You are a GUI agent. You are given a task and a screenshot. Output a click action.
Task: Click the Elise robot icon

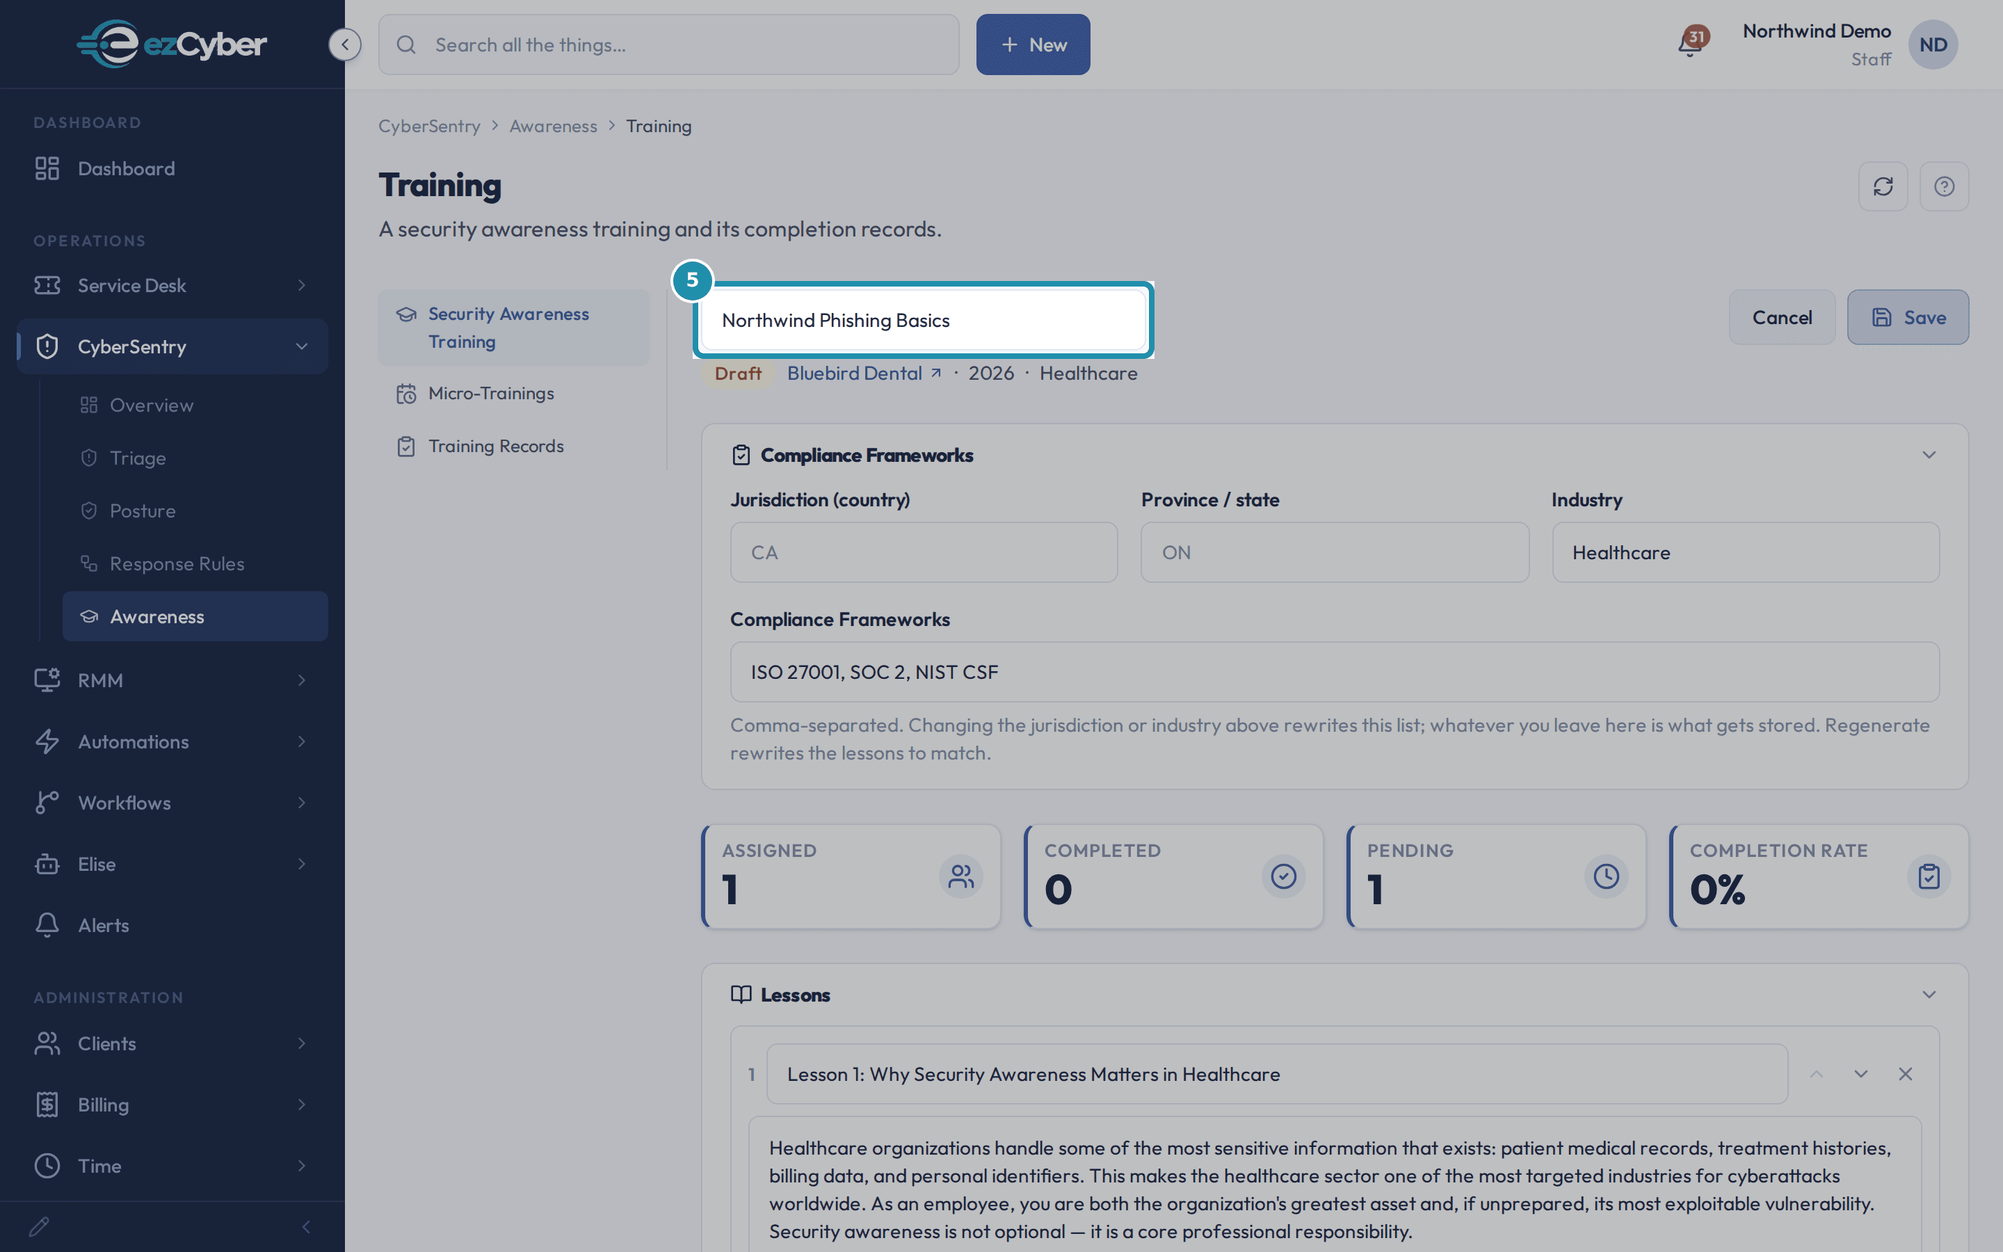(47, 864)
